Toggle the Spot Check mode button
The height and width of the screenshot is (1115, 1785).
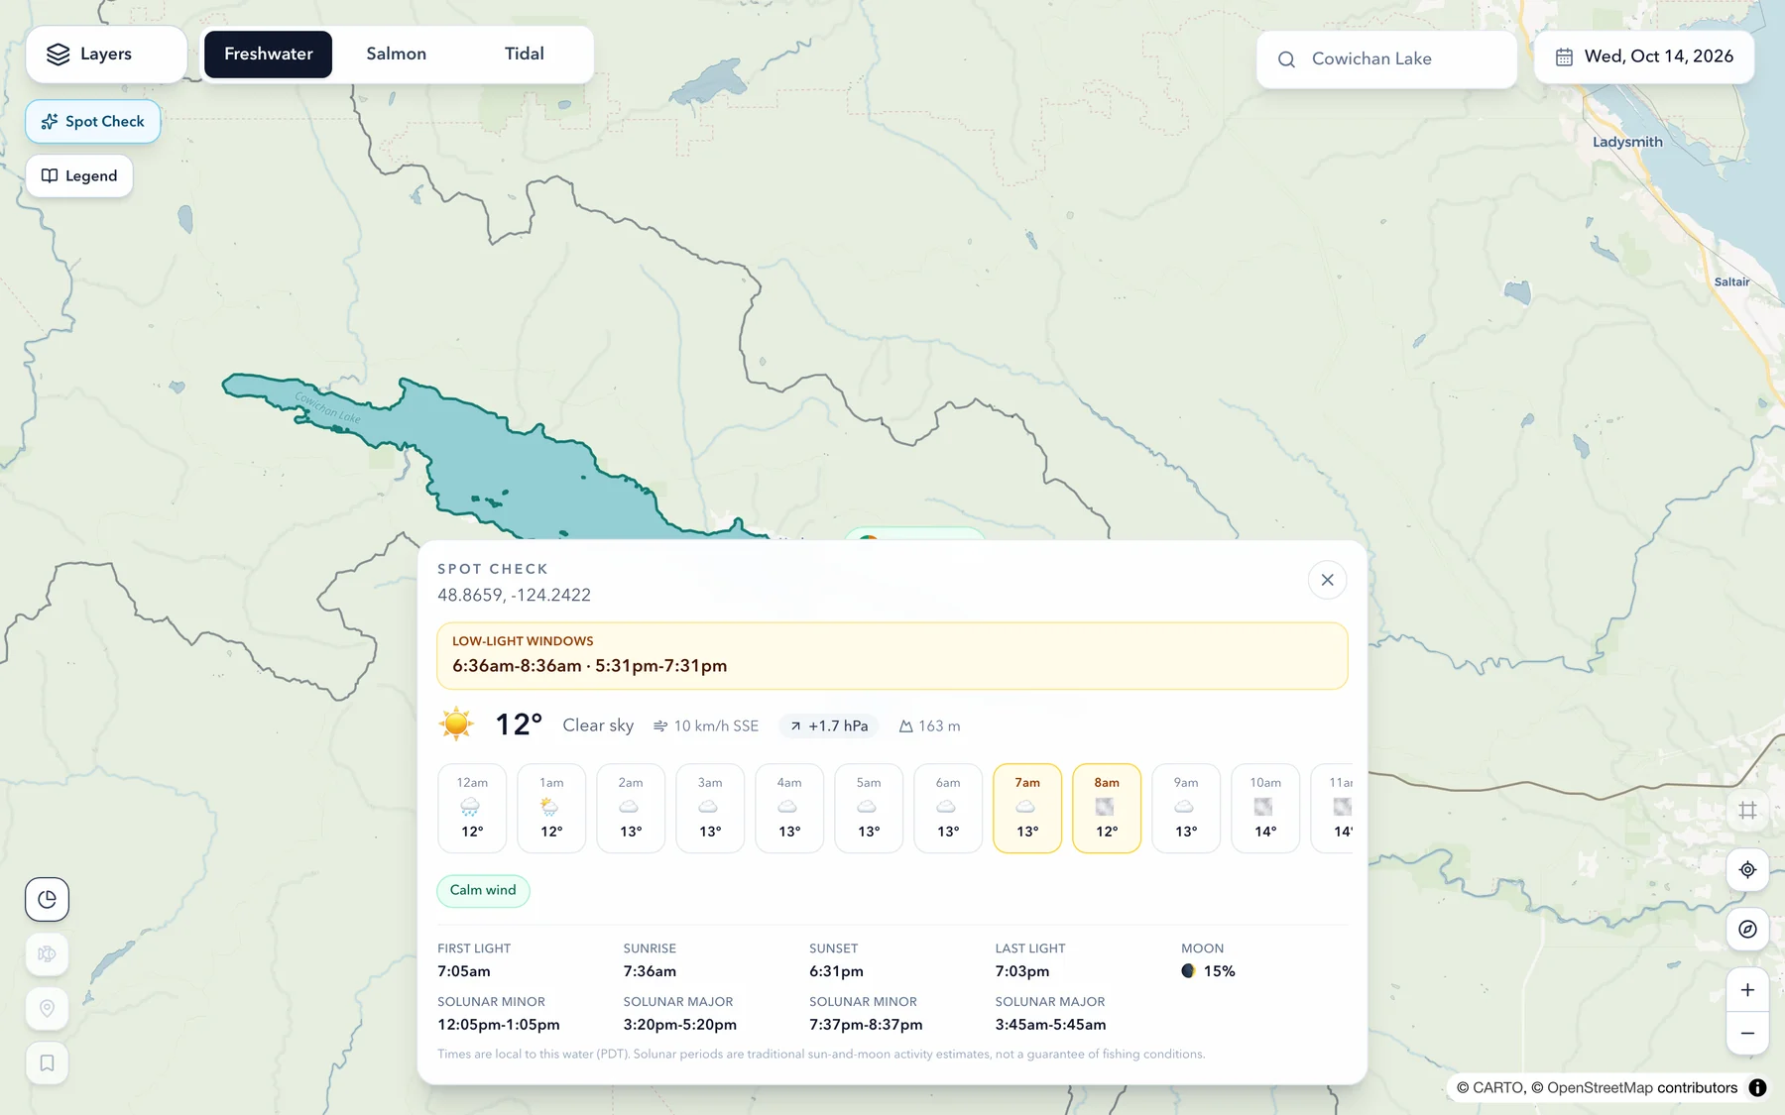93,121
